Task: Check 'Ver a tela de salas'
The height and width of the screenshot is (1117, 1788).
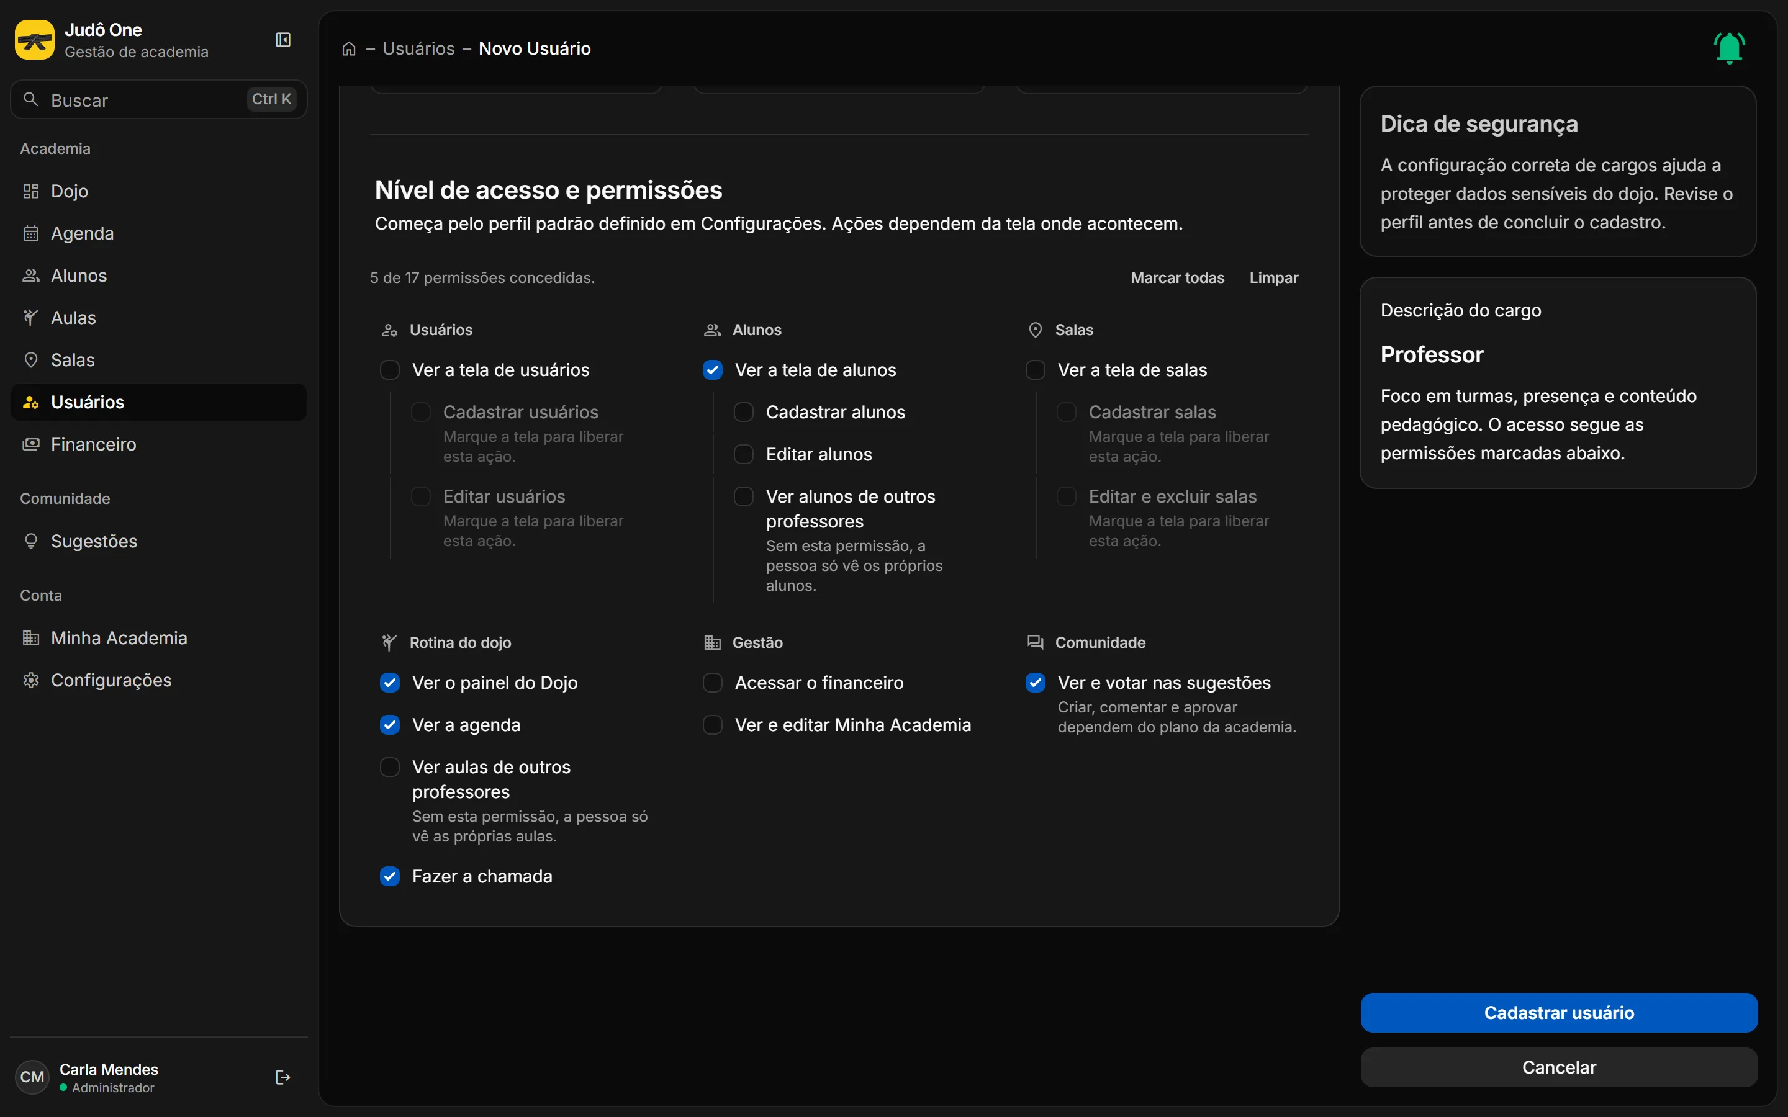Action: pos(1036,370)
